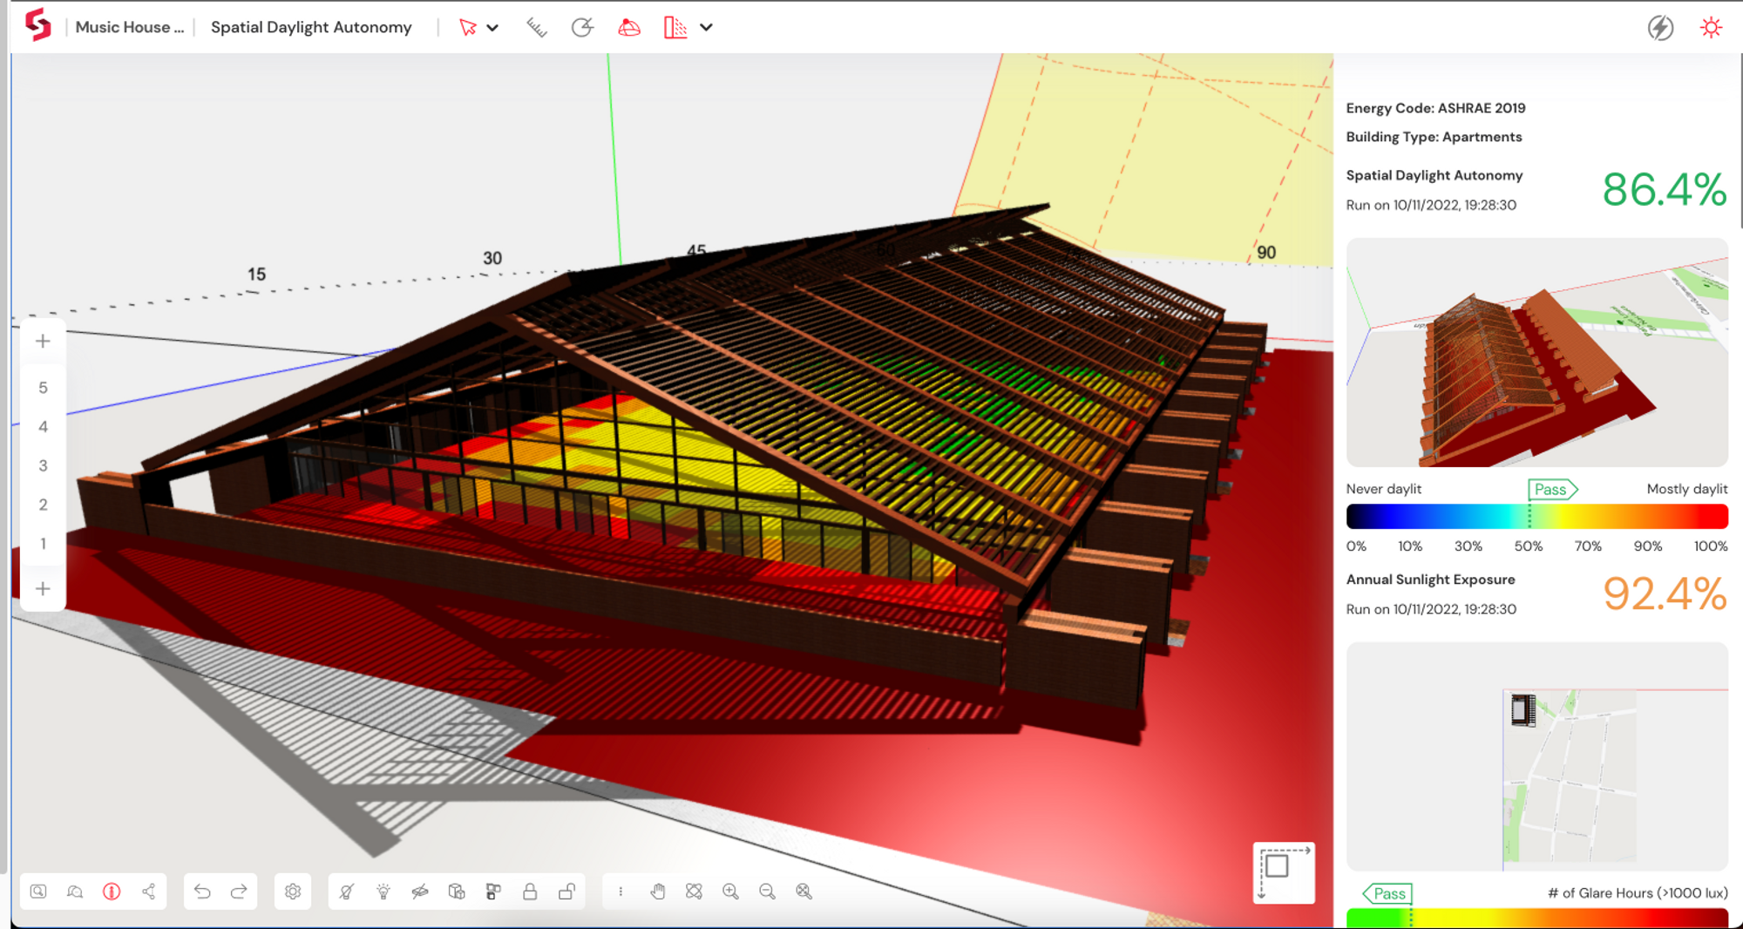The width and height of the screenshot is (1743, 929).
Task: Expand the analysis tool dropdown arrow
Action: click(x=707, y=28)
